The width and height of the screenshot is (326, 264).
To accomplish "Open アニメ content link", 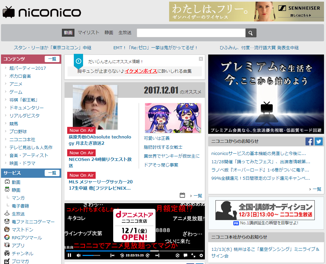I will [x=16, y=84].
